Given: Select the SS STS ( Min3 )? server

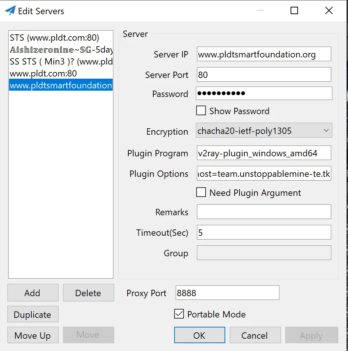Looking at the screenshot, I should point(61,61).
